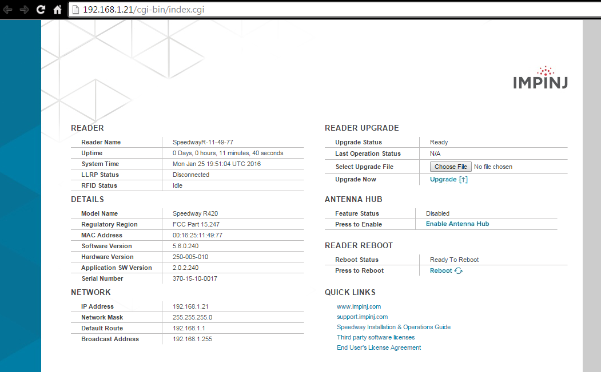This screenshot has height=372, width=601.
Task: Click the Upgrade Status value Ready
Action: pyautogui.click(x=439, y=142)
